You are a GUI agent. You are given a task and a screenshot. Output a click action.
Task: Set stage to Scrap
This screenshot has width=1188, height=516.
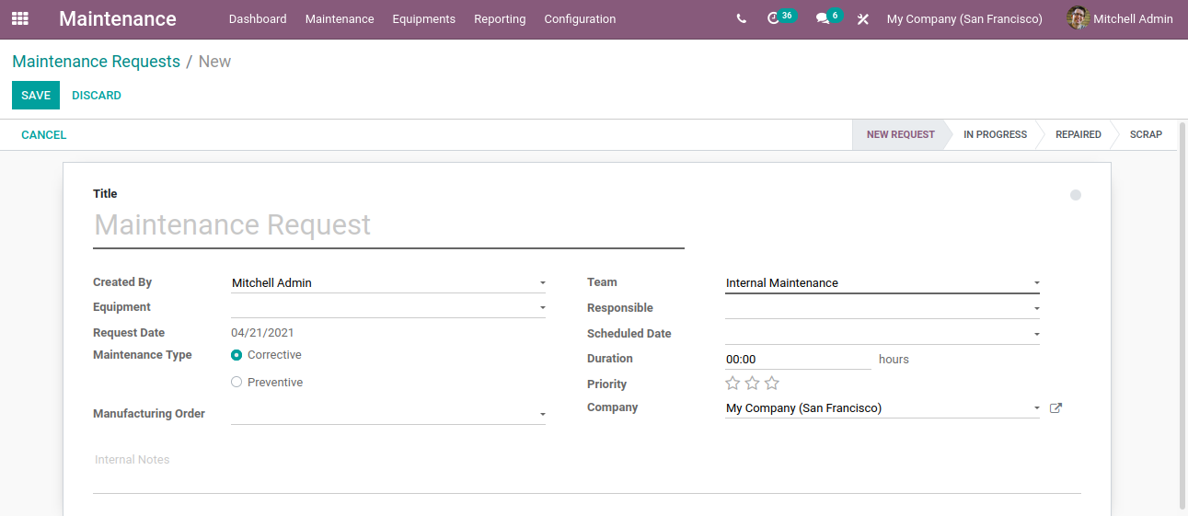tap(1146, 134)
